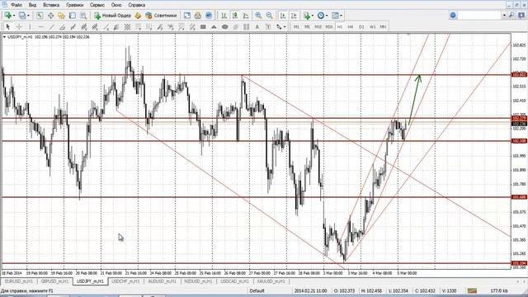The image size is (528, 297).
Task: Select the Gann grid tool
Action: pos(127,26)
